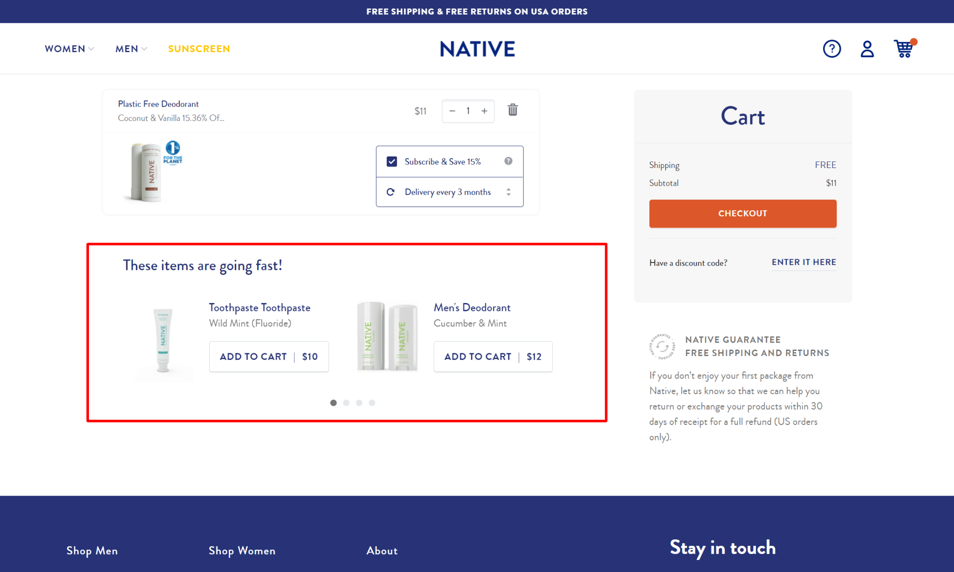Click the NATIVE logo
Image resolution: width=954 pixels, height=572 pixels.
tap(477, 49)
